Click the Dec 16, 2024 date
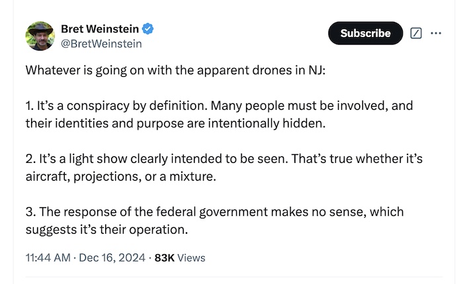The height and width of the screenshot is (284, 463). (112, 258)
